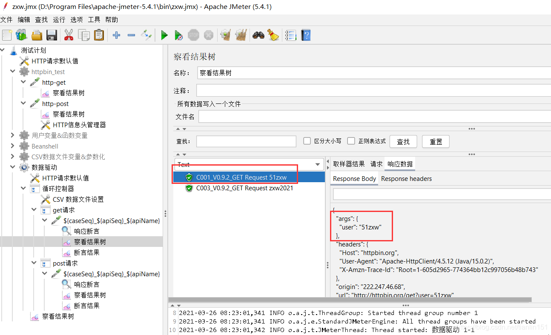Cut using the scissors icon
Viewport: 551px width, 335px height.
[x=69, y=35]
